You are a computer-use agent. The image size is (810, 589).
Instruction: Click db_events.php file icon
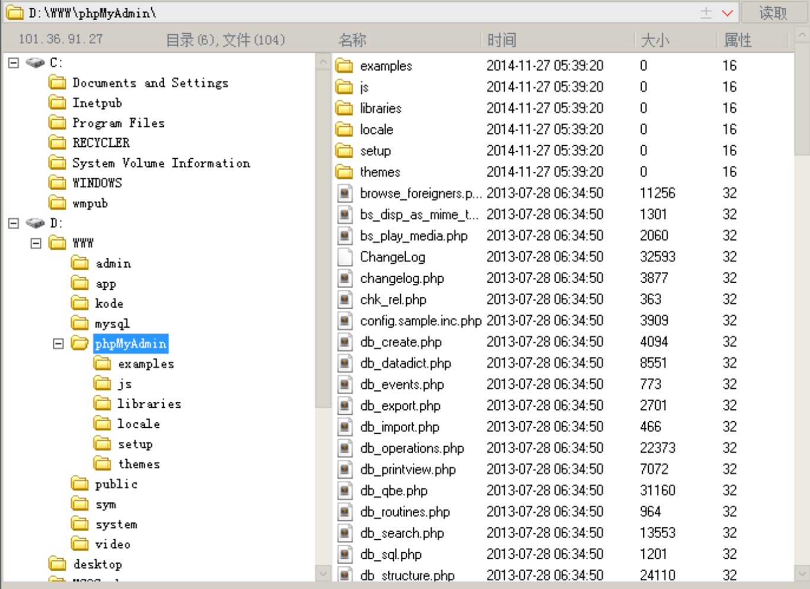coord(345,385)
